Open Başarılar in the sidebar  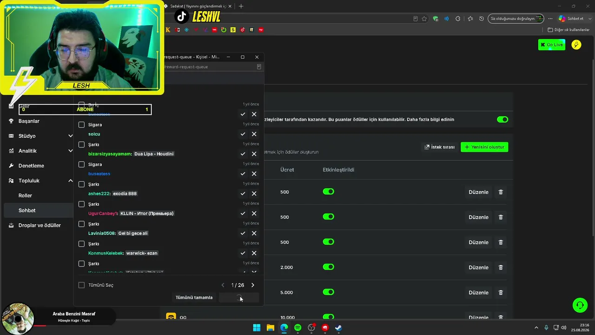click(29, 121)
